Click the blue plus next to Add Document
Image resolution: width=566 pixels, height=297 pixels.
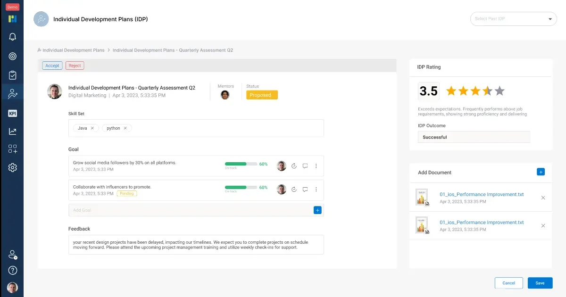click(x=541, y=172)
